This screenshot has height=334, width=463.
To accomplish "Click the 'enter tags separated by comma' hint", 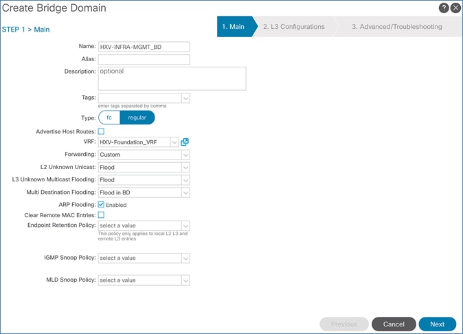I will pyautogui.click(x=133, y=106).
